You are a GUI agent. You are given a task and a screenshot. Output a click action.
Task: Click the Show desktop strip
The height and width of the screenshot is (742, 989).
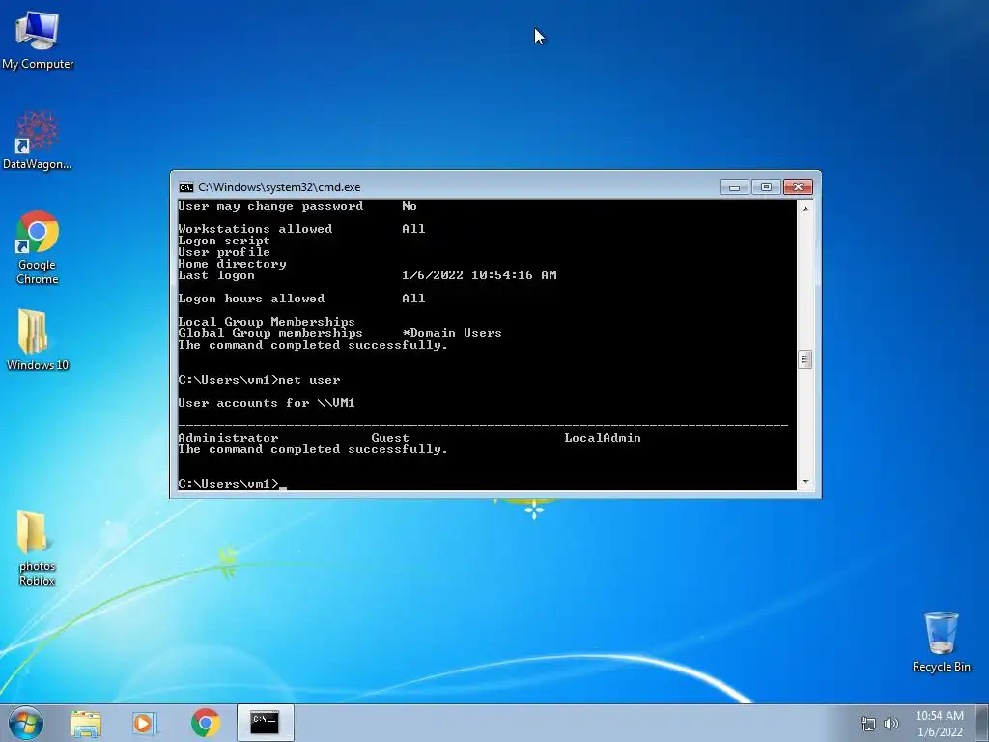[983, 723]
